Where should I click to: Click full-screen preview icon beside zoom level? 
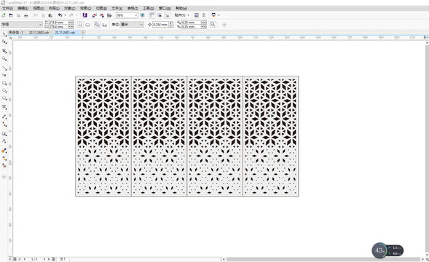click(143, 15)
